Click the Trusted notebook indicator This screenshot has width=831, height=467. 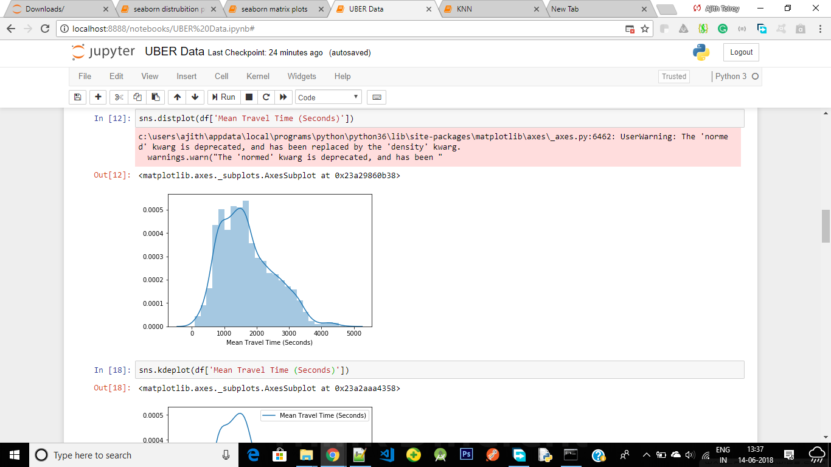pos(674,76)
